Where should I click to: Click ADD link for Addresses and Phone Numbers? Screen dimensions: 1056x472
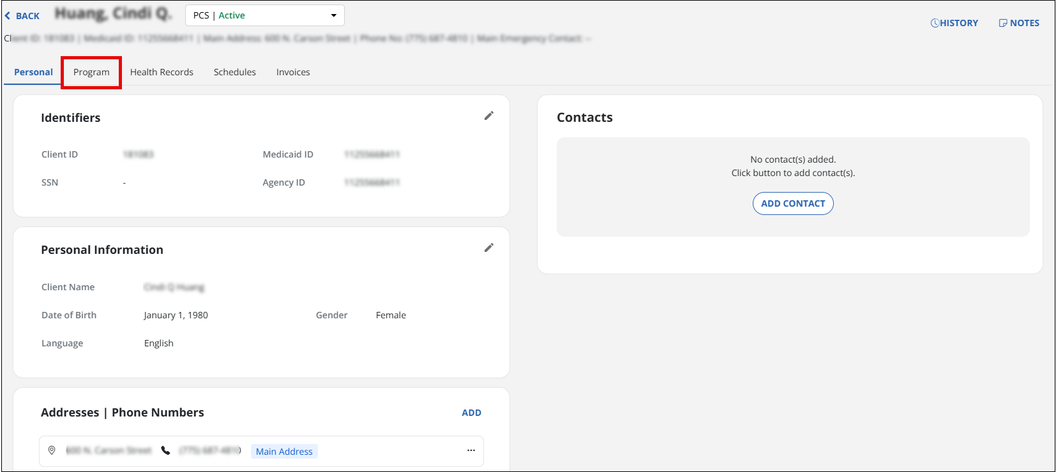click(471, 413)
